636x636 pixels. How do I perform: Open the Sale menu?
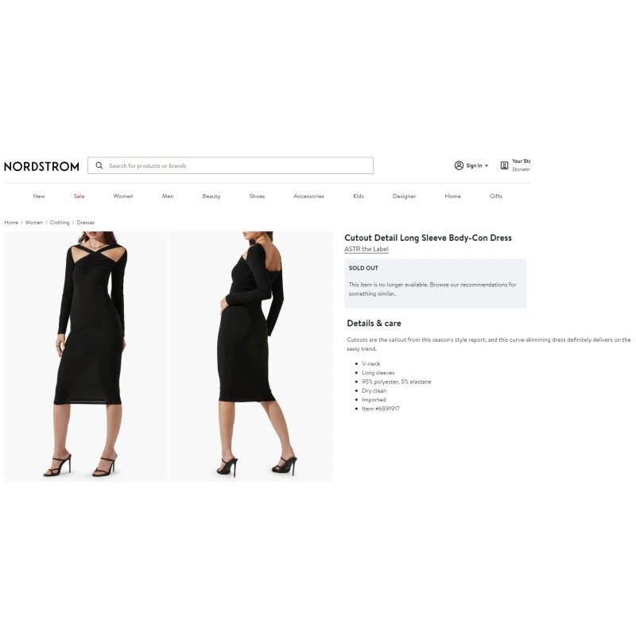[79, 196]
